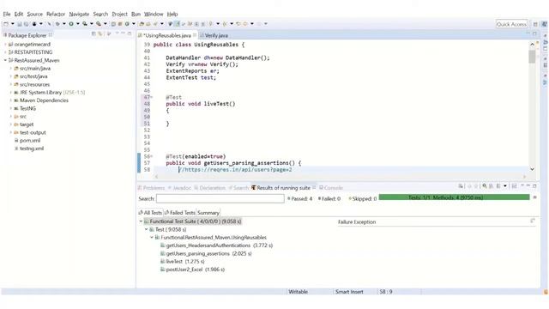The image size is (549, 309).
Task: Click the Collapse All icon in Package Explorer
Action: [x=94, y=34]
